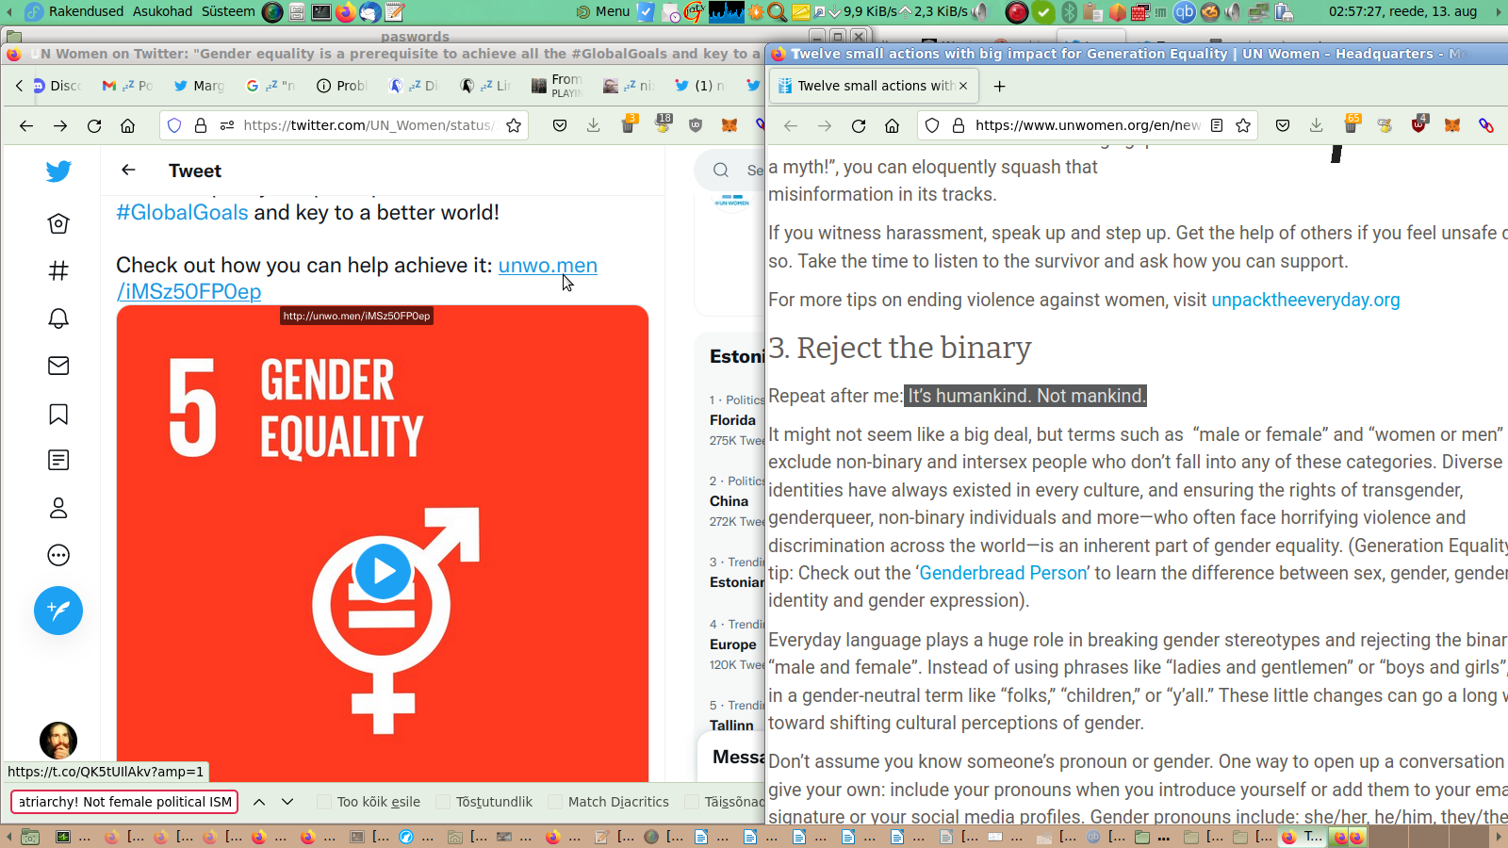Open the 'Genderbread Person' link
Viewport: 1508px width, 848px height.
(x=1003, y=573)
